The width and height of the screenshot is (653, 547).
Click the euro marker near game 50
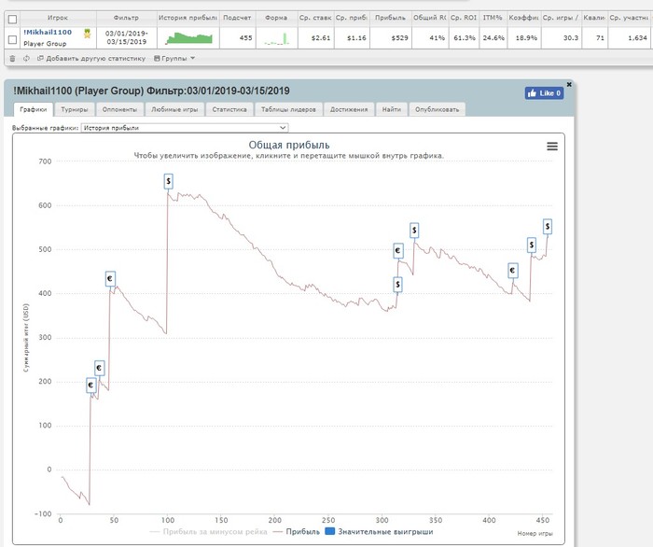point(110,278)
